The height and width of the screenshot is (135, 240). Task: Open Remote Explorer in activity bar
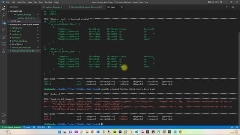[3, 44]
